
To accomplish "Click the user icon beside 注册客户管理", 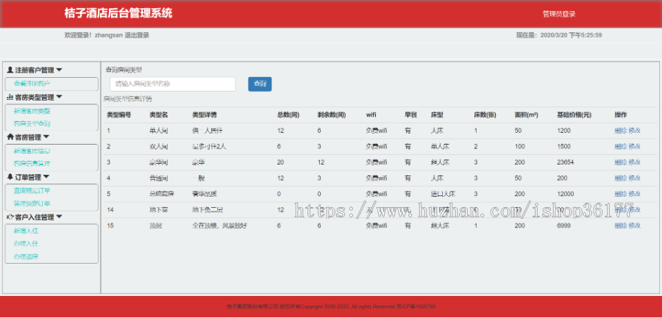I will click(x=10, y=70).
